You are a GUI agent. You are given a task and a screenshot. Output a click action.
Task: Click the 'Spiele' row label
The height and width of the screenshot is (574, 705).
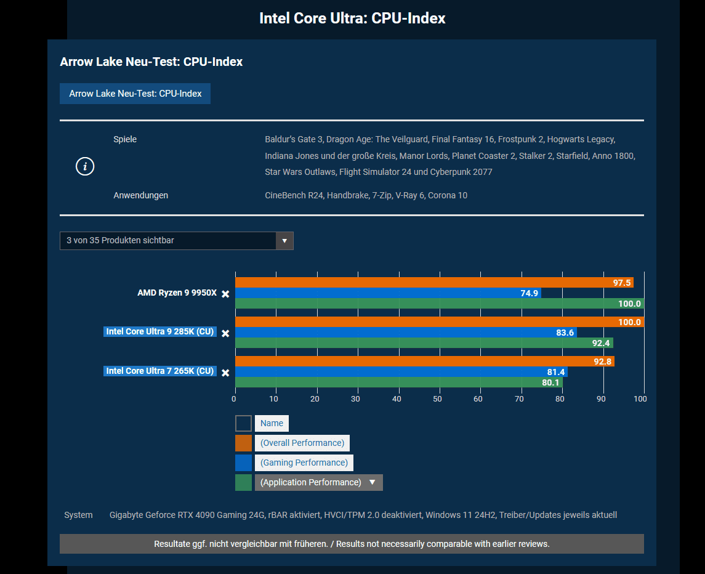[x=125, y=139]
